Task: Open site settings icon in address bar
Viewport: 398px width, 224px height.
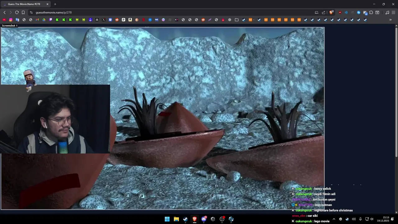Action: [x=31, y=12]
